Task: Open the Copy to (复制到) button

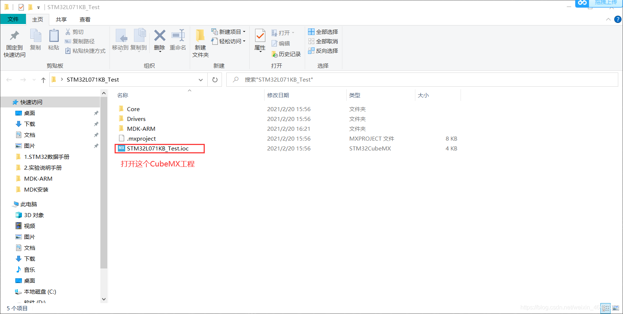Action: [x=139, y=40]
